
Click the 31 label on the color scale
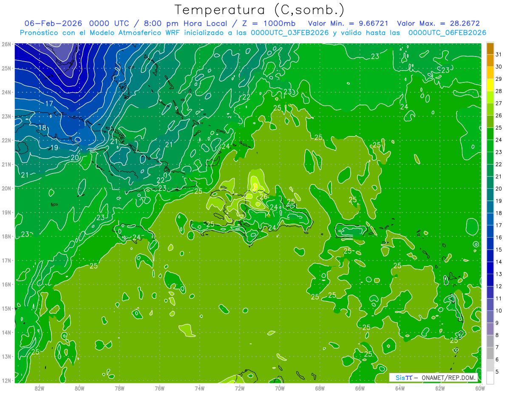pos(499,54)
